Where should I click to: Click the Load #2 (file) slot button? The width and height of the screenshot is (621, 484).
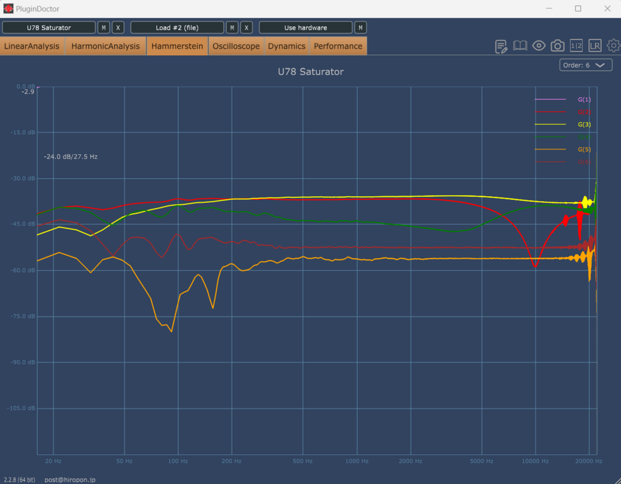coord(177,27)
